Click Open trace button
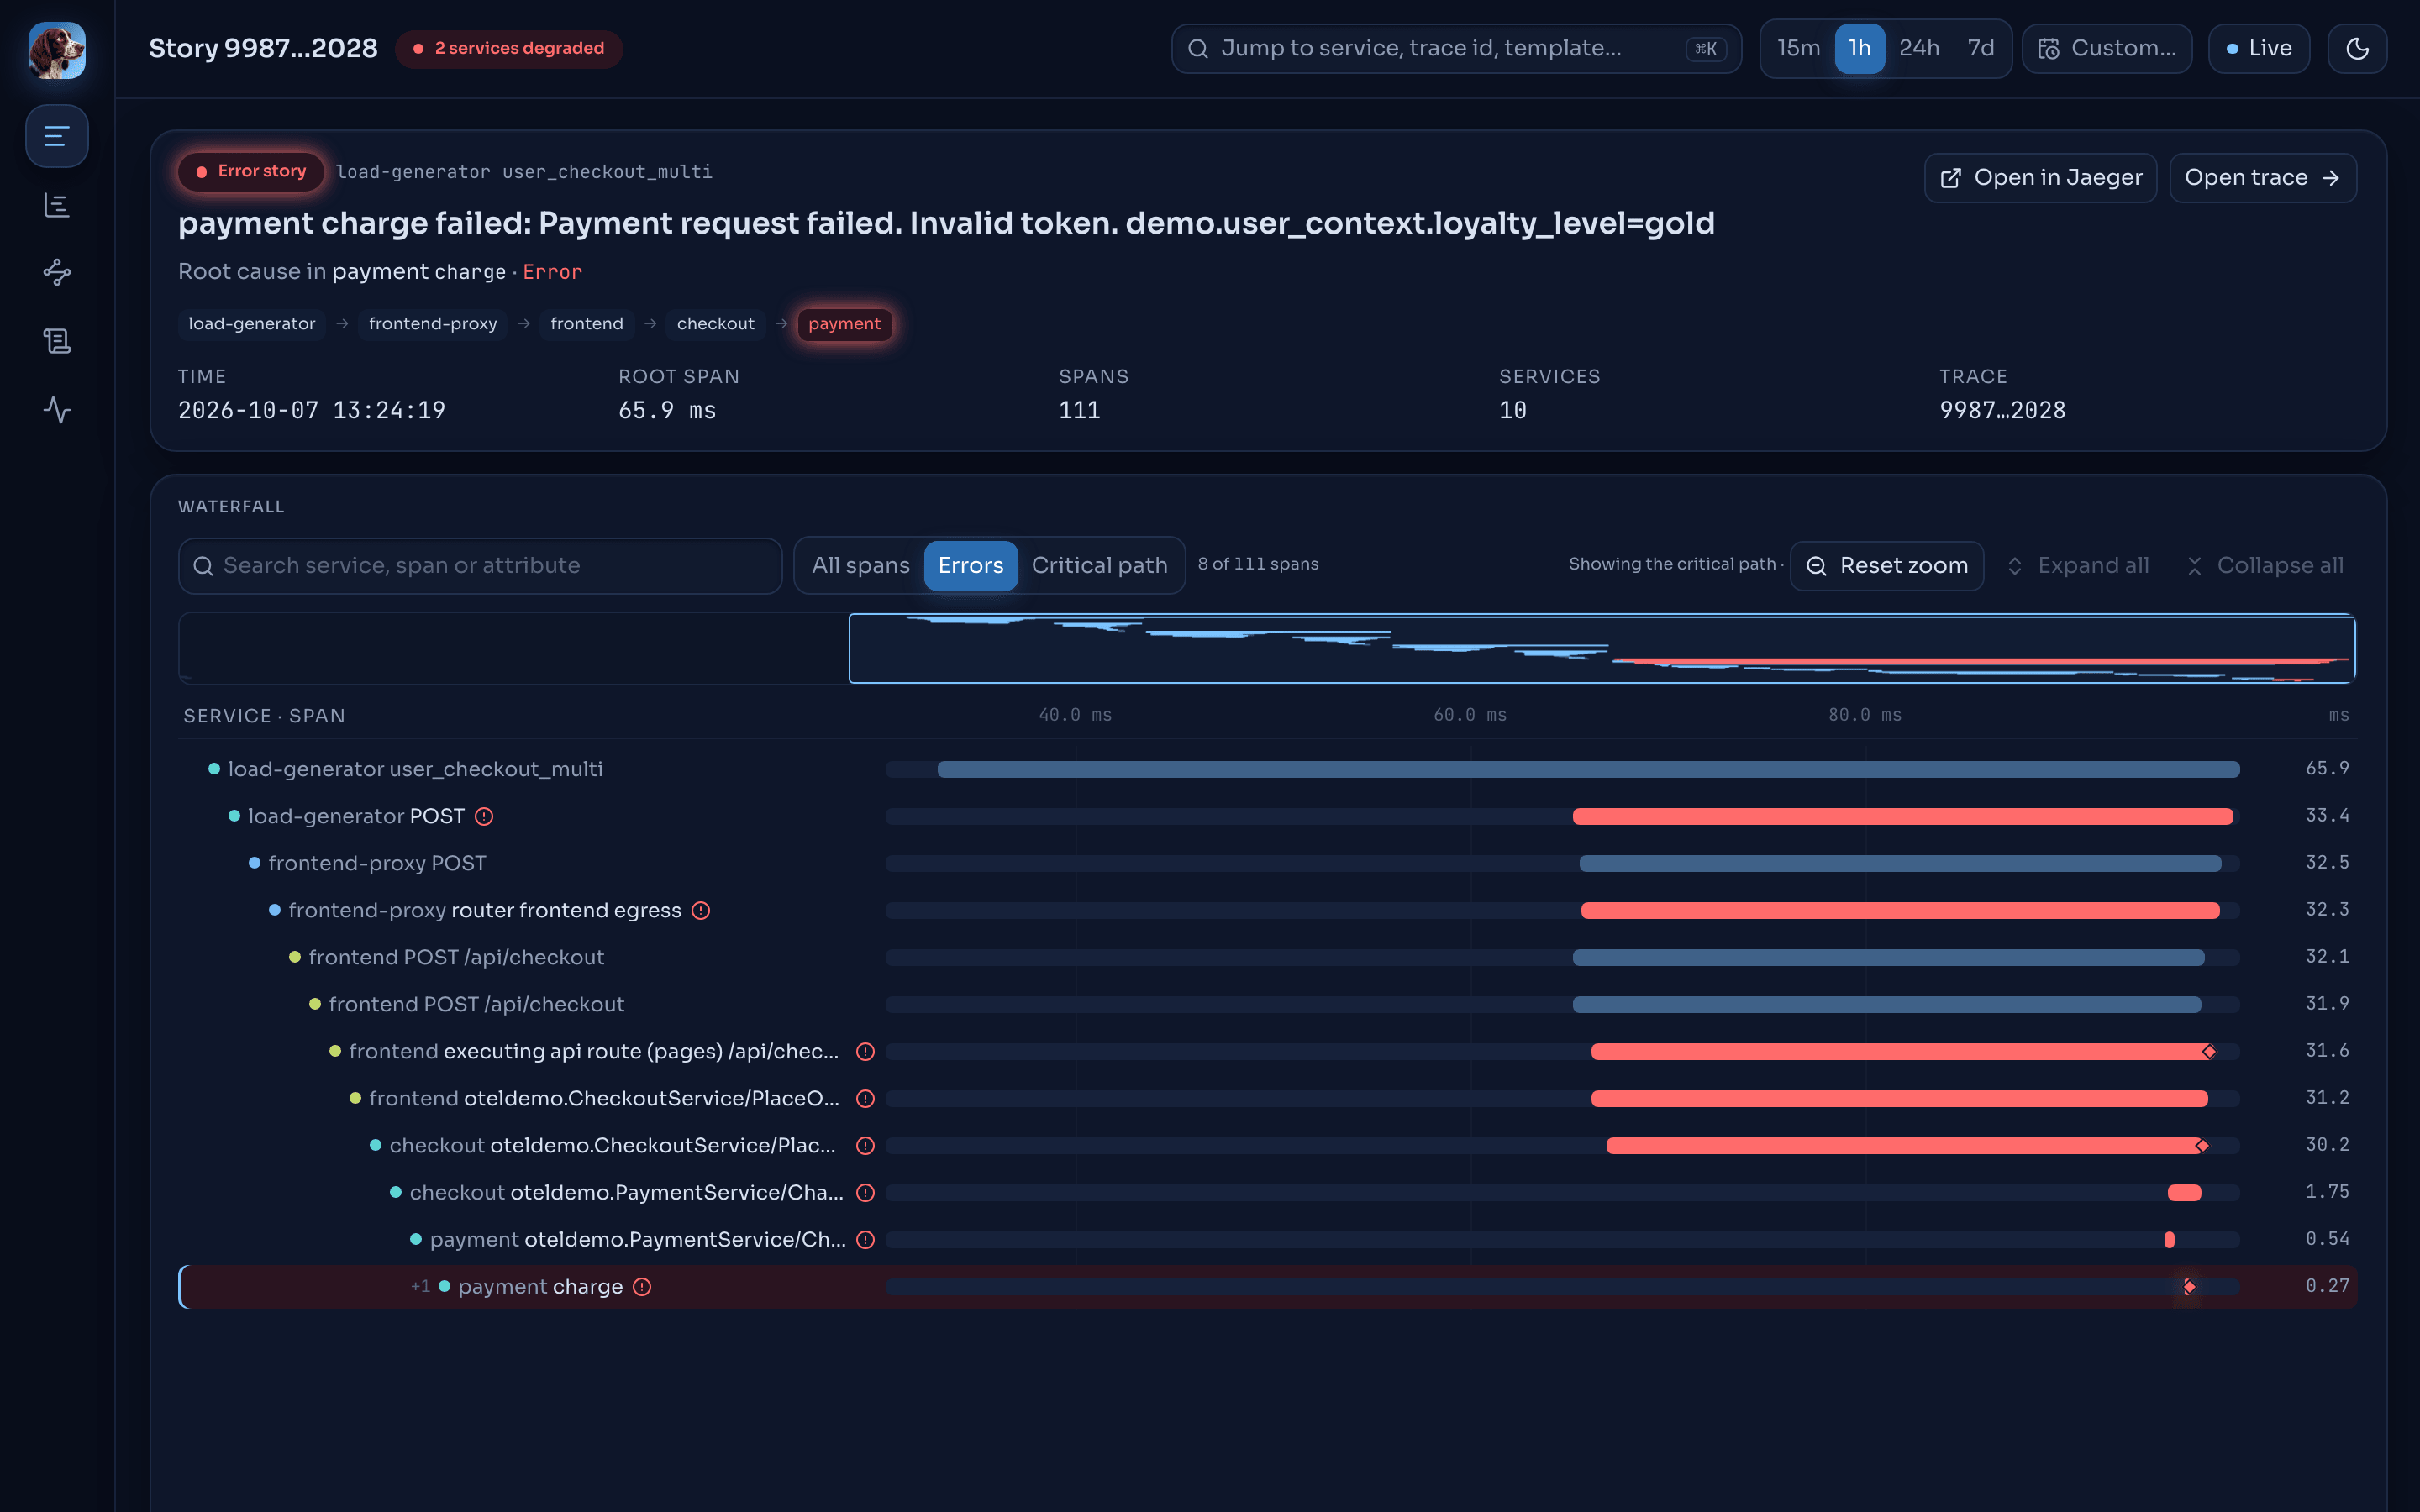Image resolution: width=2420 pixels, height=1512 pixels. (2262, 178)
